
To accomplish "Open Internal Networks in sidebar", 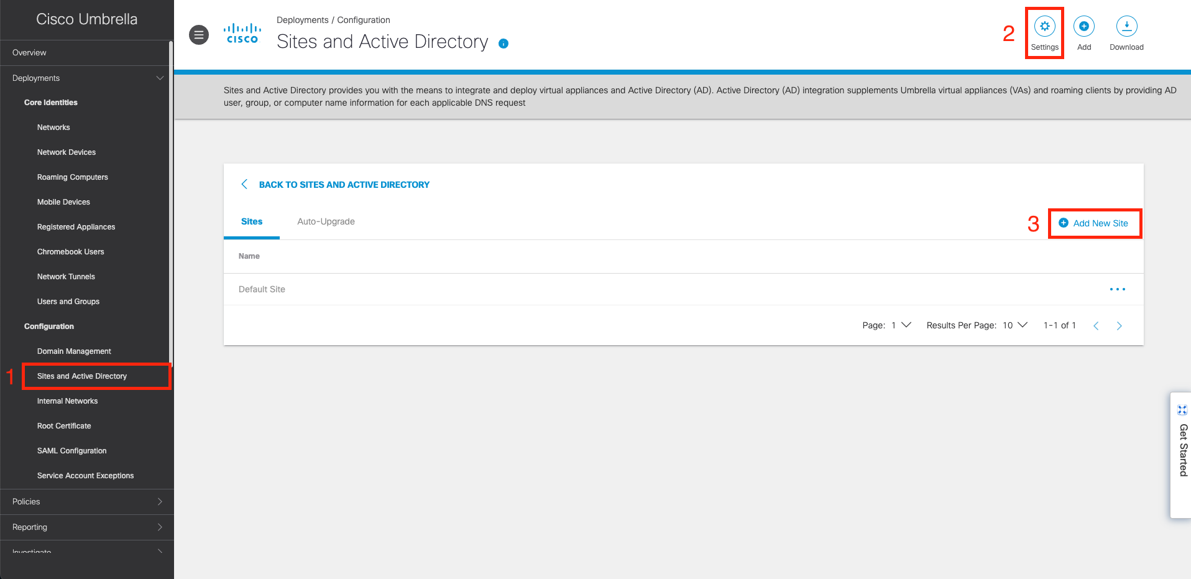I will [x=67, y=401].
